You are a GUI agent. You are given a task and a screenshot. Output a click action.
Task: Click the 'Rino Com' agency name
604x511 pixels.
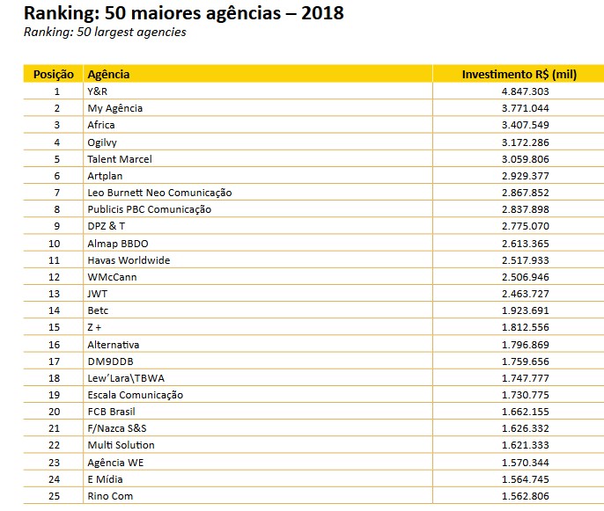click(x=111, y=496)
